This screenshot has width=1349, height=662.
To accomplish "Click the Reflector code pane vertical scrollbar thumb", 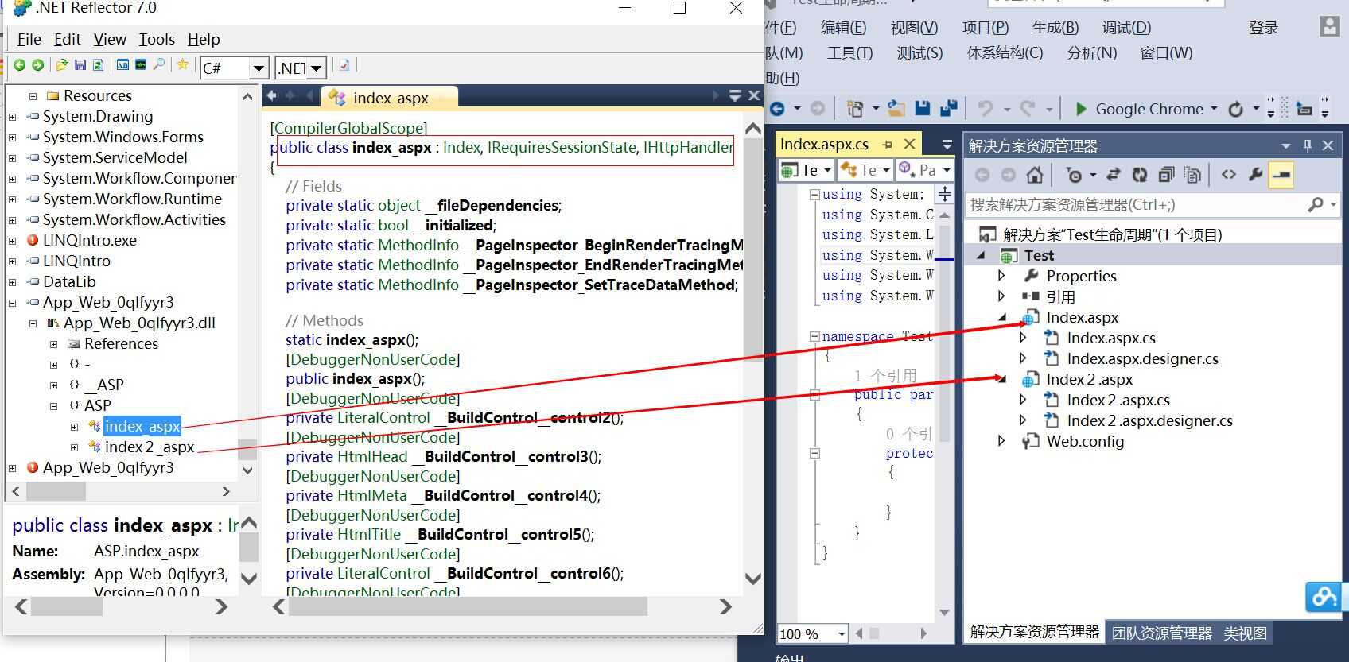I will tap(753, 250).
